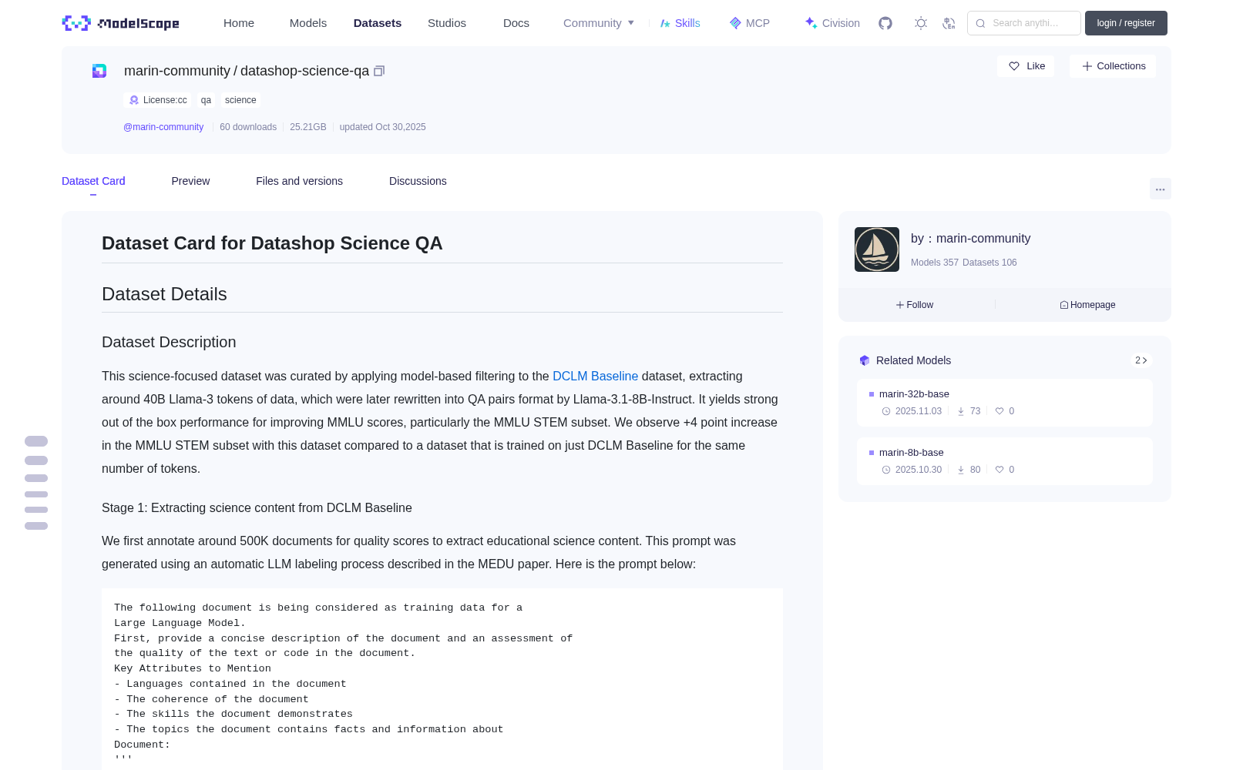Open the DCLM Baseline link

pos(595,377)
